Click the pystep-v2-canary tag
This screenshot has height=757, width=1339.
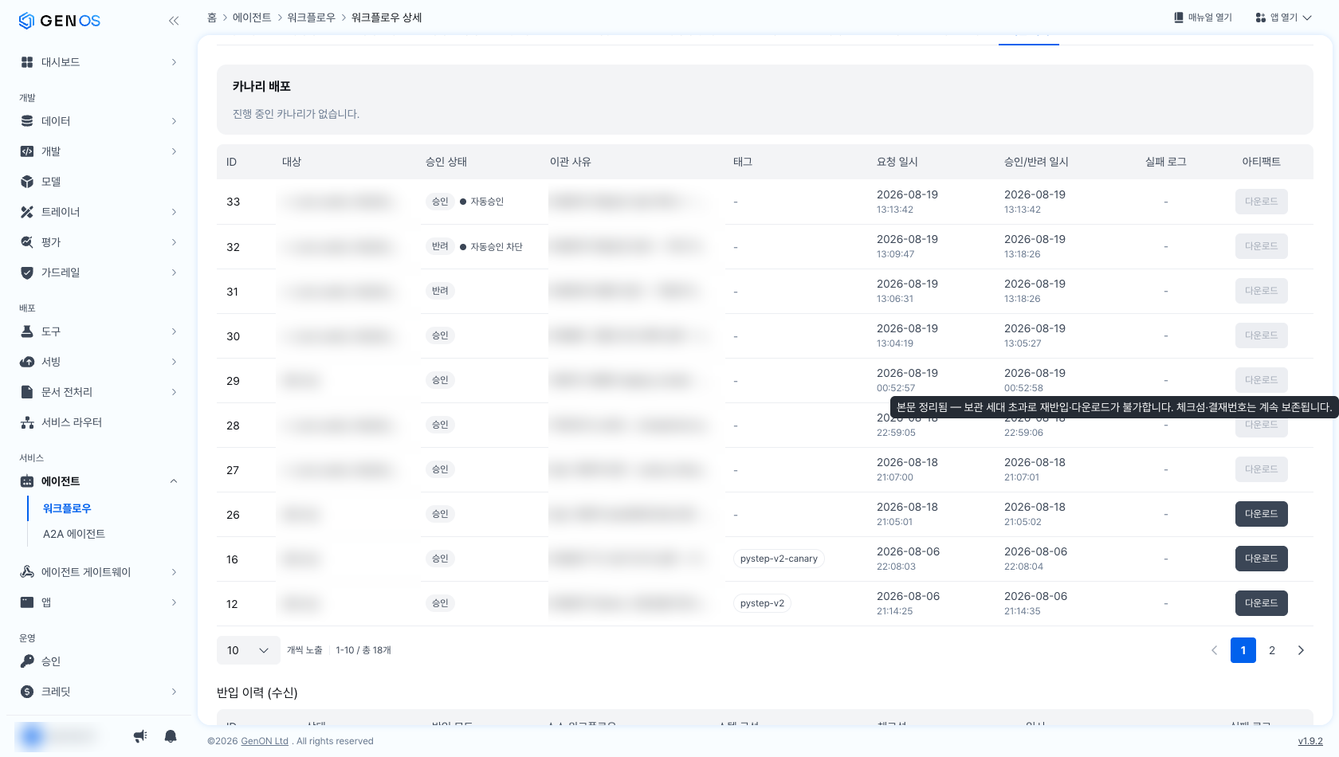[x=779, y=559]
